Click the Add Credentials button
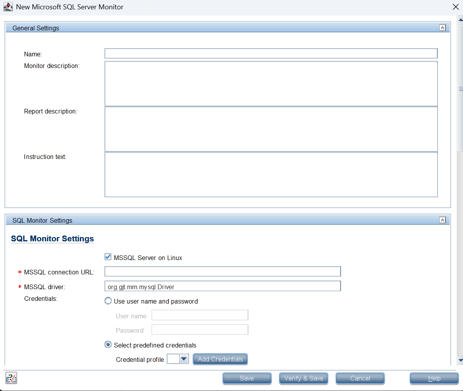The height and width of the screenshot is (391, 463). click(220, 359)
